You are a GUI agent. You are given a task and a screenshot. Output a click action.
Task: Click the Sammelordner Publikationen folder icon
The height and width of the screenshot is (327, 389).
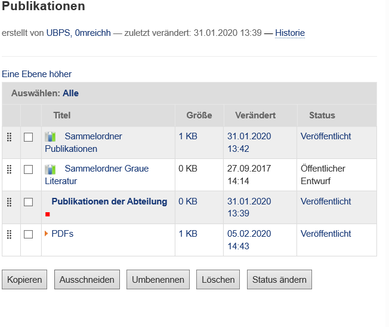tap(51, 137)
